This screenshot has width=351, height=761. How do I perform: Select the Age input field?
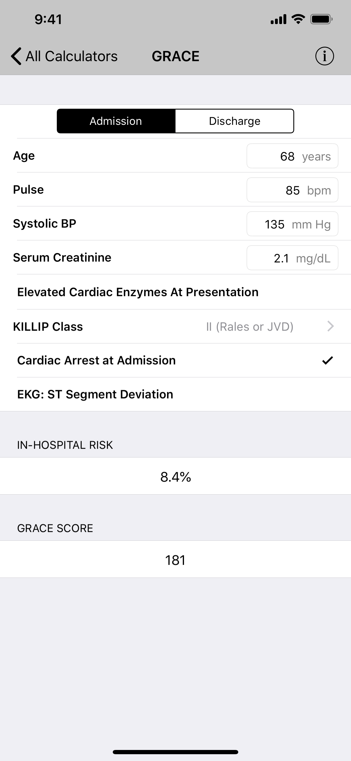click(292, 156)
